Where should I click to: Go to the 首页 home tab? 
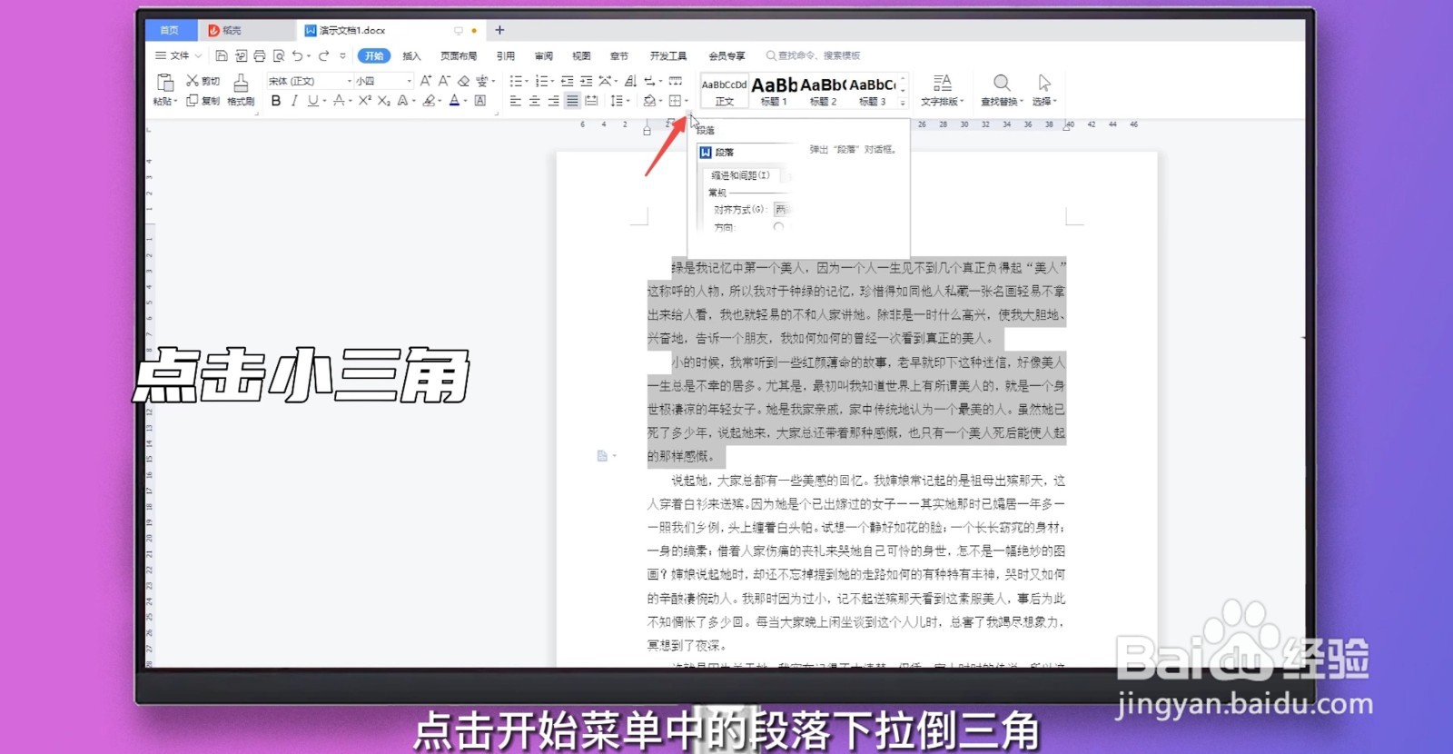point(170,30)
